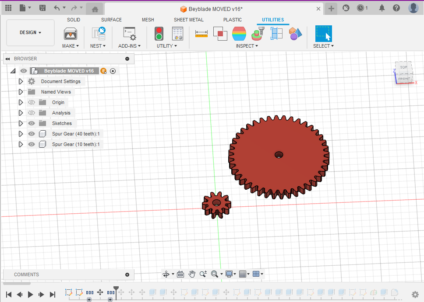Viewport: 424px width, 302px height.
Task: Click TOP on the ViewCube
Action: pos(403,67)
